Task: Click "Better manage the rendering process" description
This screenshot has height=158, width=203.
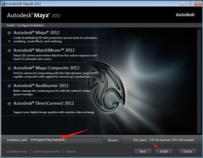Action: coord(52,92)
